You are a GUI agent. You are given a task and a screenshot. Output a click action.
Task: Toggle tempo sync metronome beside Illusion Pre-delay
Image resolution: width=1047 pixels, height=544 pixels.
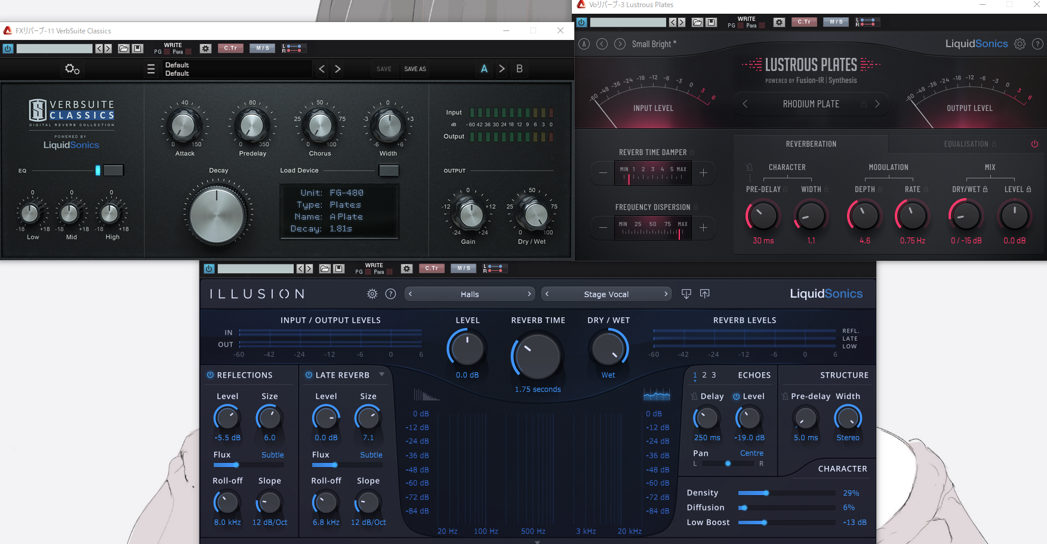pos(784,396)
